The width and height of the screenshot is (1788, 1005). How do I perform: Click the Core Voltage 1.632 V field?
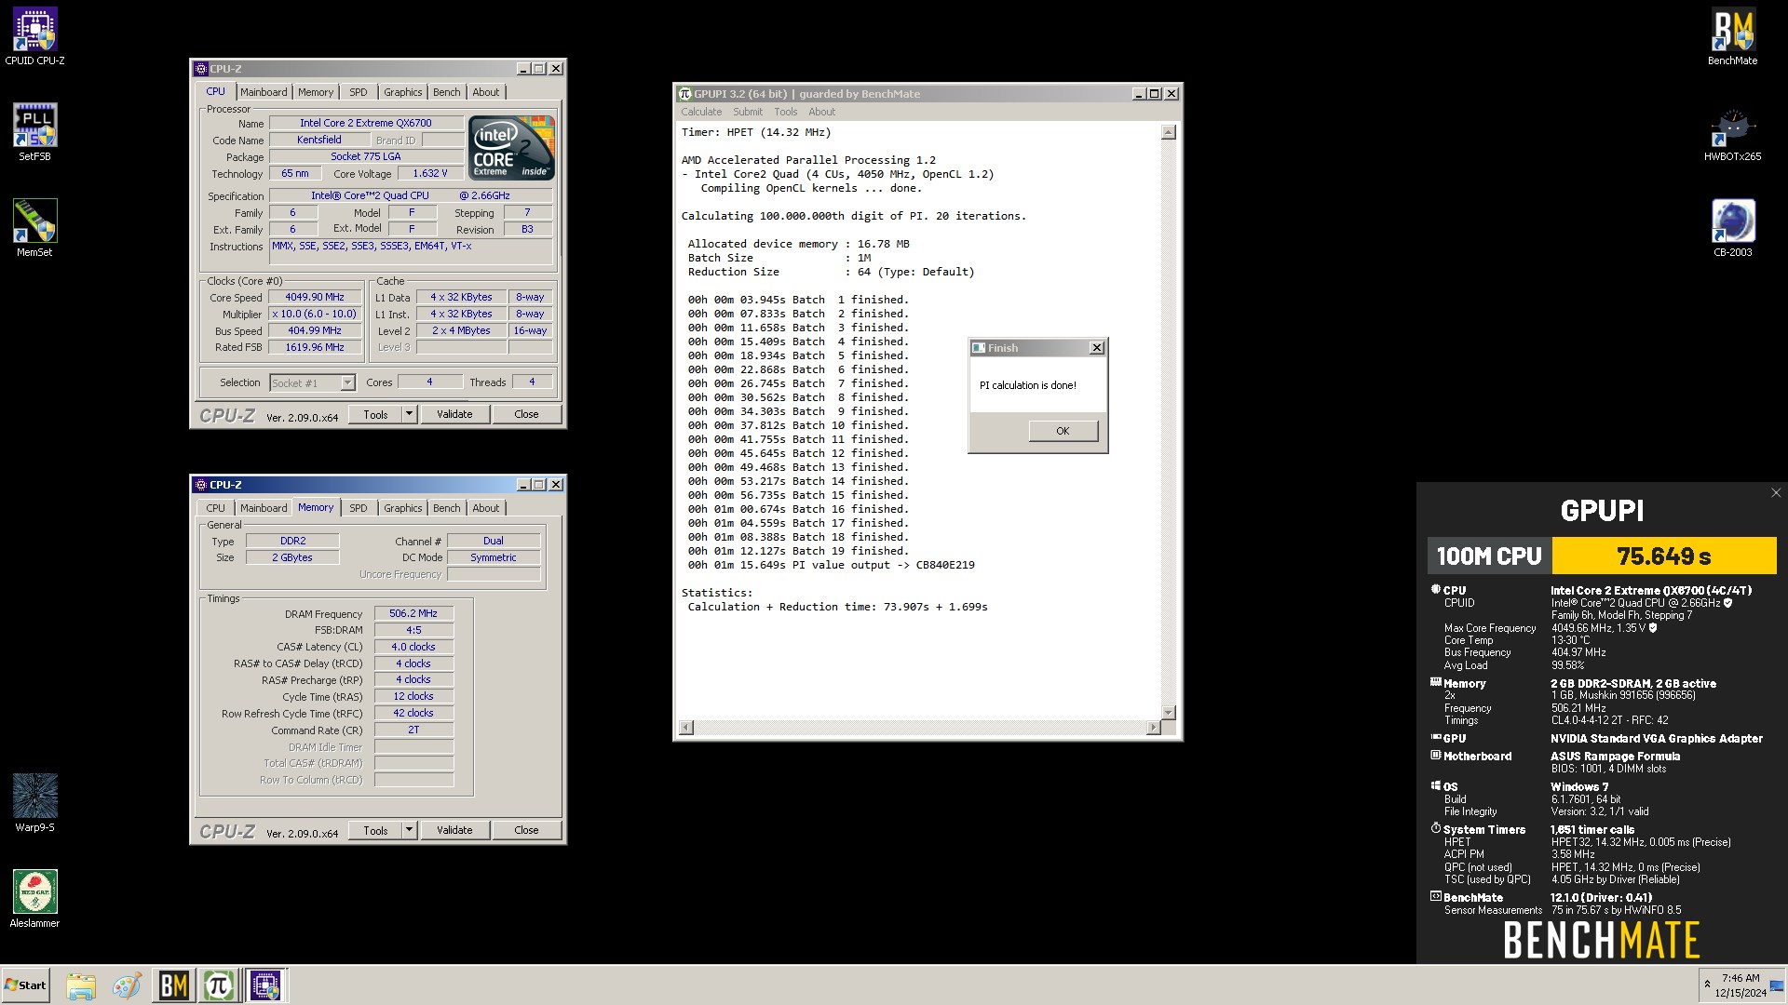[x=430, y=173]
